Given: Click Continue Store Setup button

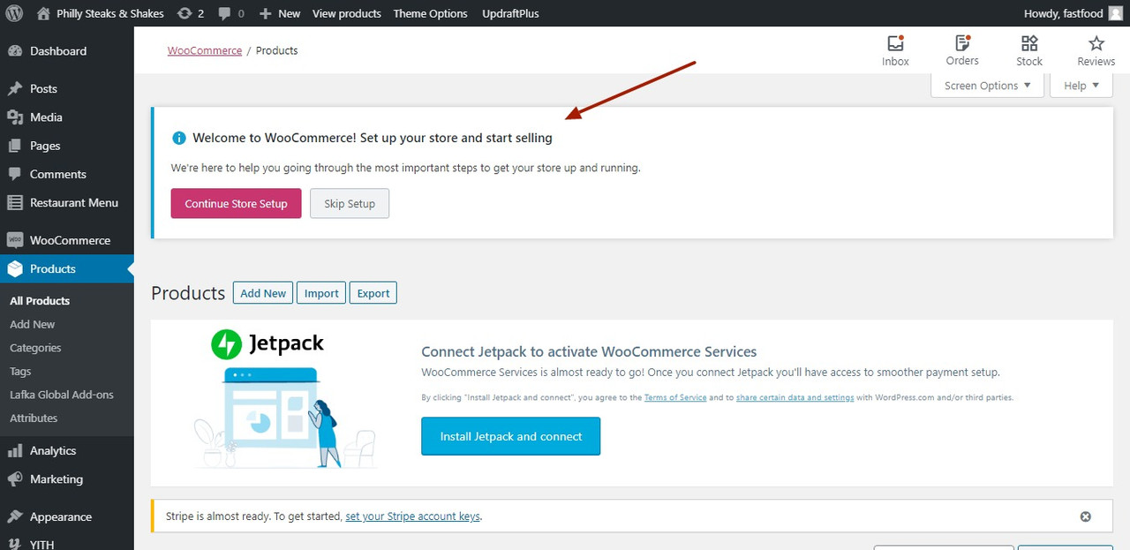Looking at the screenshot, I should click(x=236, y=203).
